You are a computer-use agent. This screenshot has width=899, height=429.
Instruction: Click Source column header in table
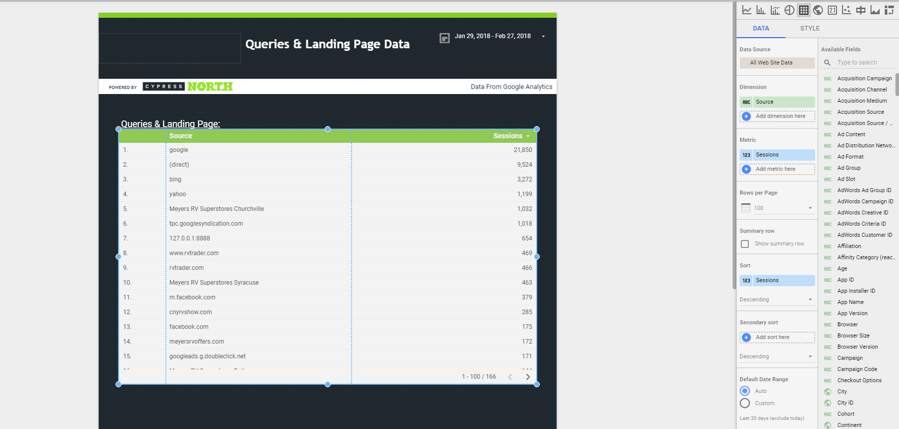pyautogui.click(x=181, y=136)
